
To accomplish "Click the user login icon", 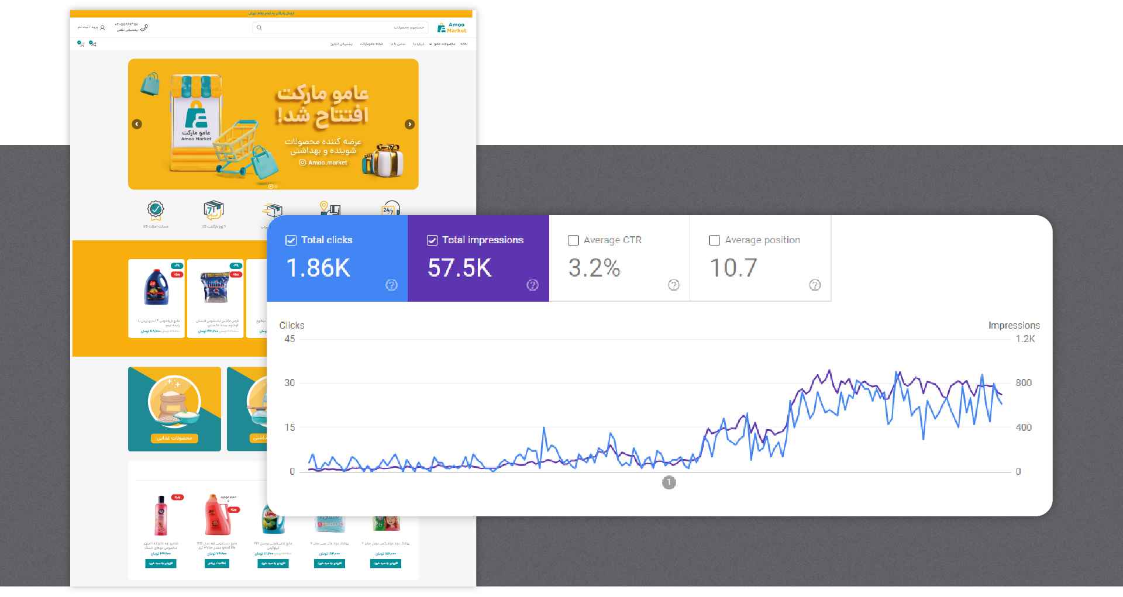I will [x=103, y=27].
